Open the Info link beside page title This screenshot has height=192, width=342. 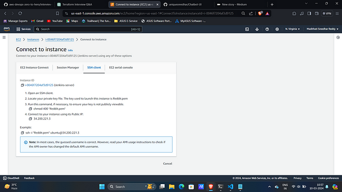point(70,50)
